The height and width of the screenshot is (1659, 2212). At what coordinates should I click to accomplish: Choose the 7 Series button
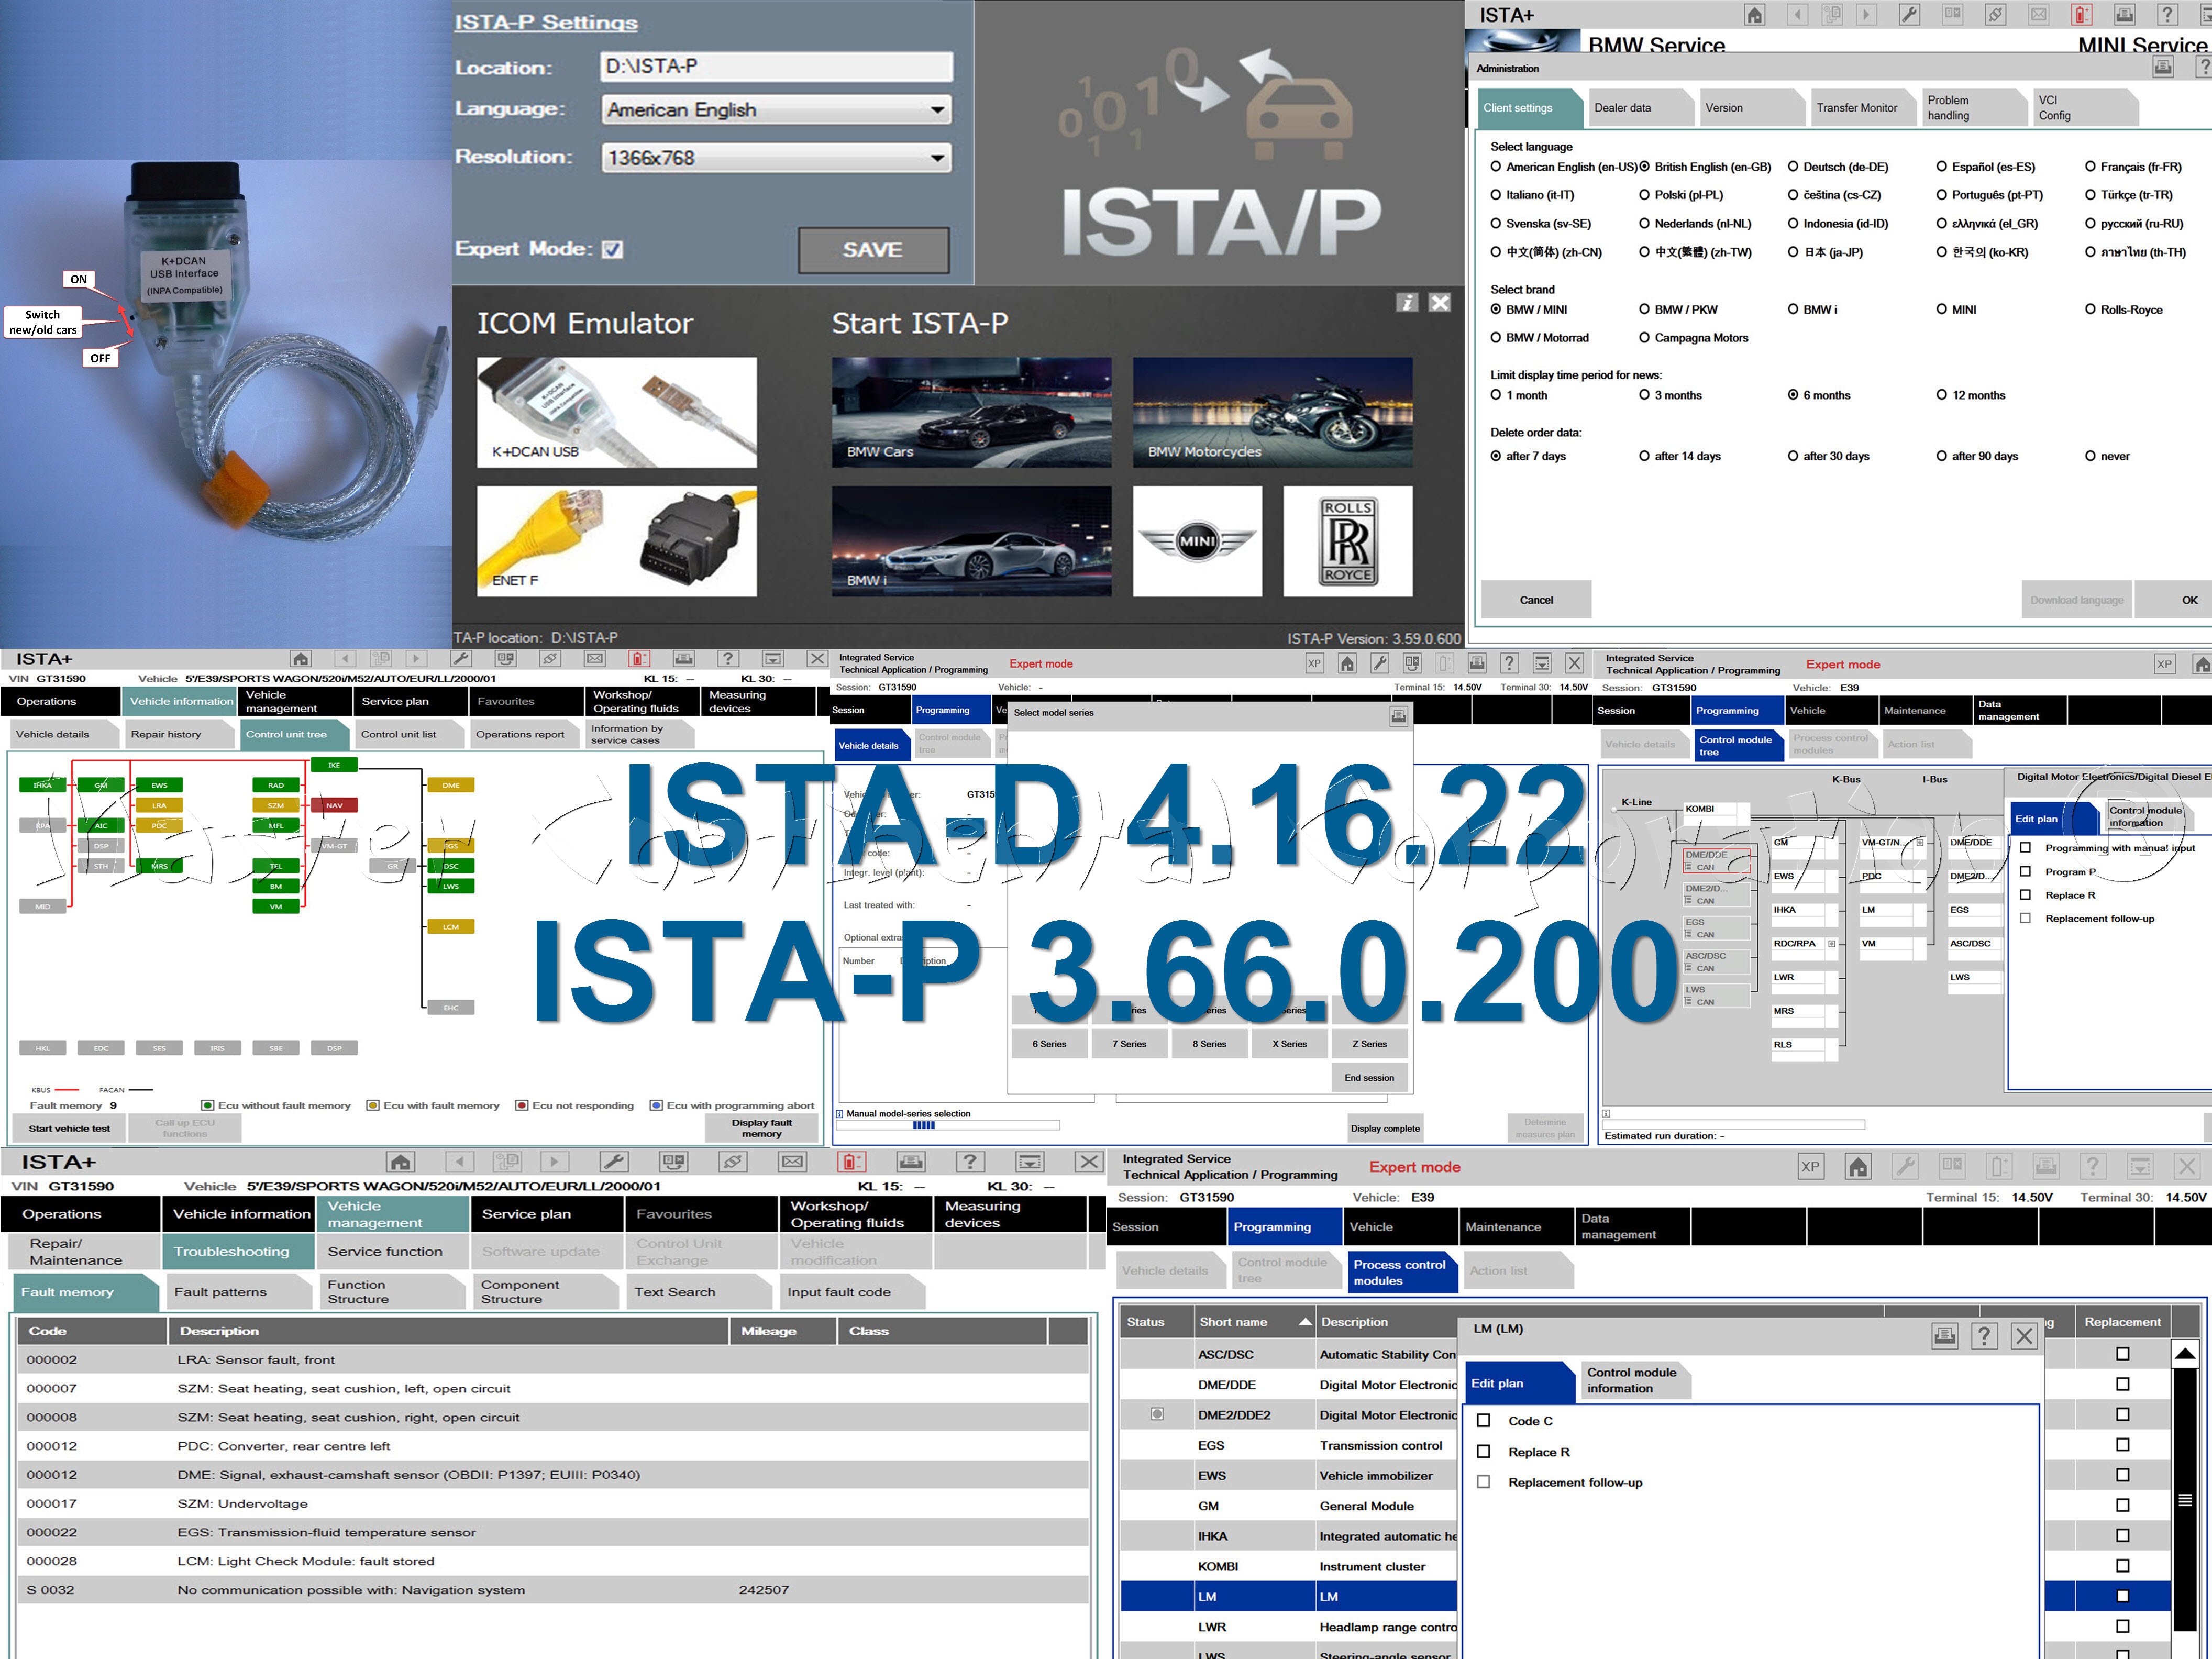click(1129, 1044)
